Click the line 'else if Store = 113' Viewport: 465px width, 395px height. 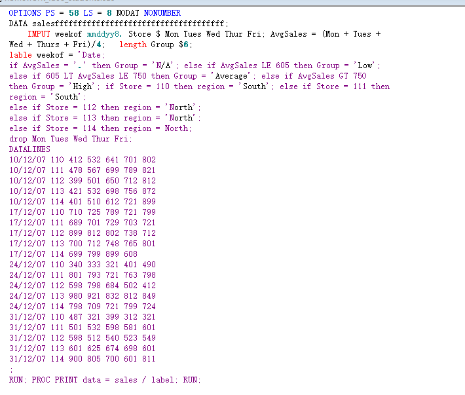click(105, 118)
